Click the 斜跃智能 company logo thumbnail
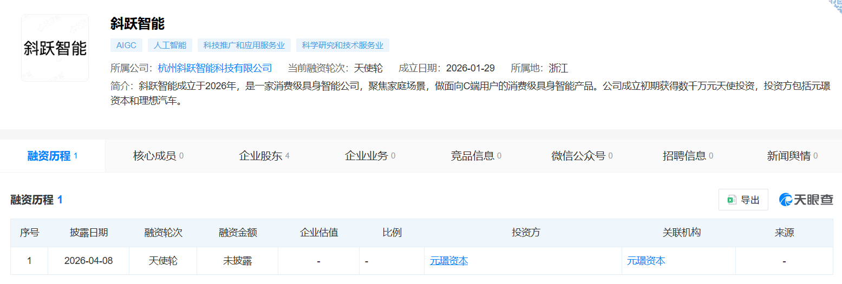This screenshot has height=284, width=842. pos(55,48)
